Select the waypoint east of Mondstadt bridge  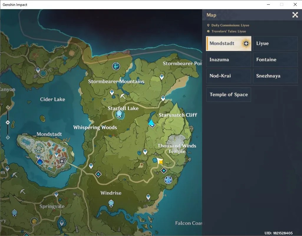[x=91, y=166]
